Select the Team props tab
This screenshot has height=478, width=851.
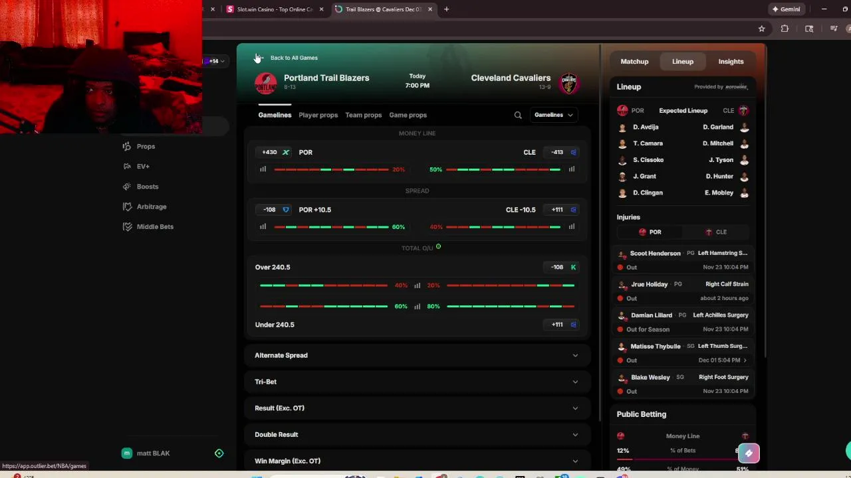tap(363, 115)
